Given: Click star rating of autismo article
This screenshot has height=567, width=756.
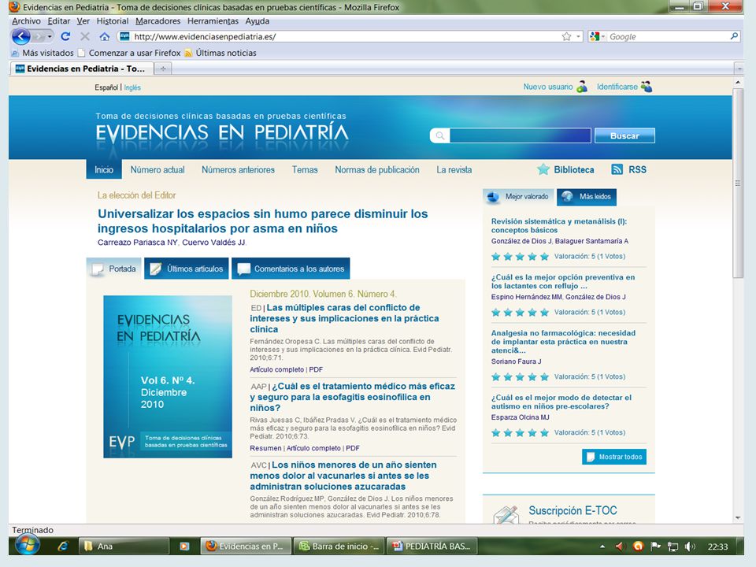Looking at the screenshot, I should click(x=520, y=432).
